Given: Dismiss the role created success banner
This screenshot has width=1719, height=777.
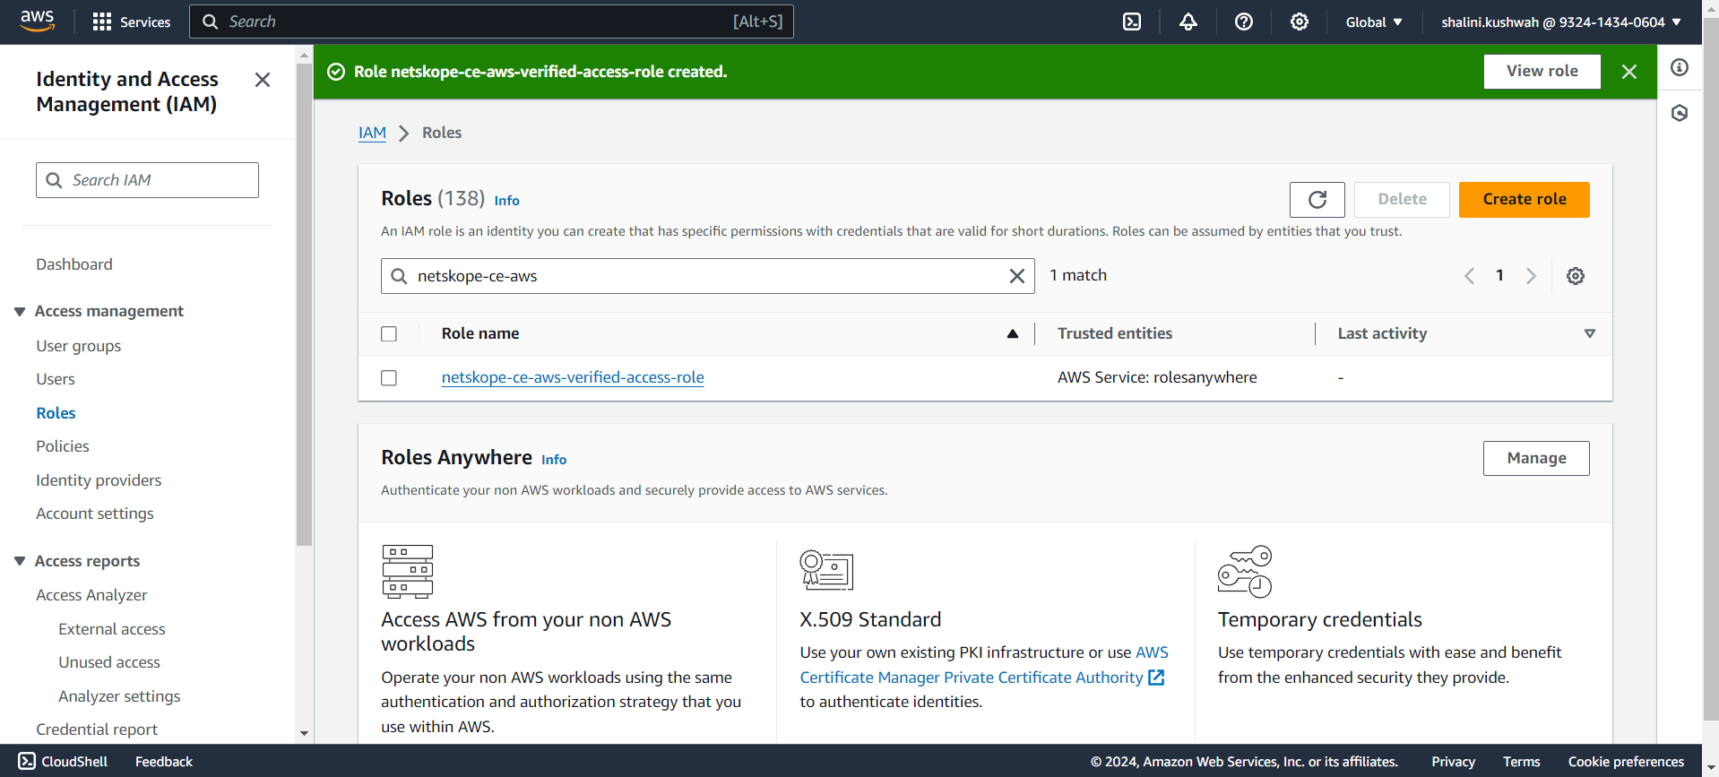Looking at the screenshot, I should (x=1628, y=72).
